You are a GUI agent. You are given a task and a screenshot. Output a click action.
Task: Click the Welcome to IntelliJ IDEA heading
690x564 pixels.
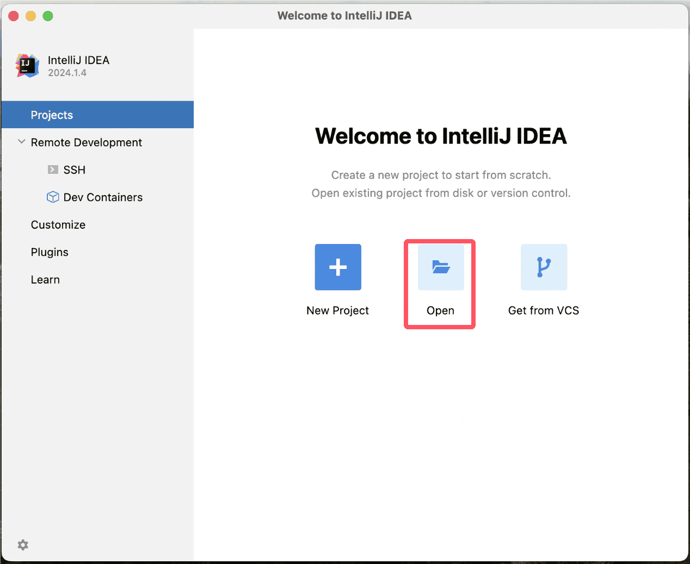point(441,136)
